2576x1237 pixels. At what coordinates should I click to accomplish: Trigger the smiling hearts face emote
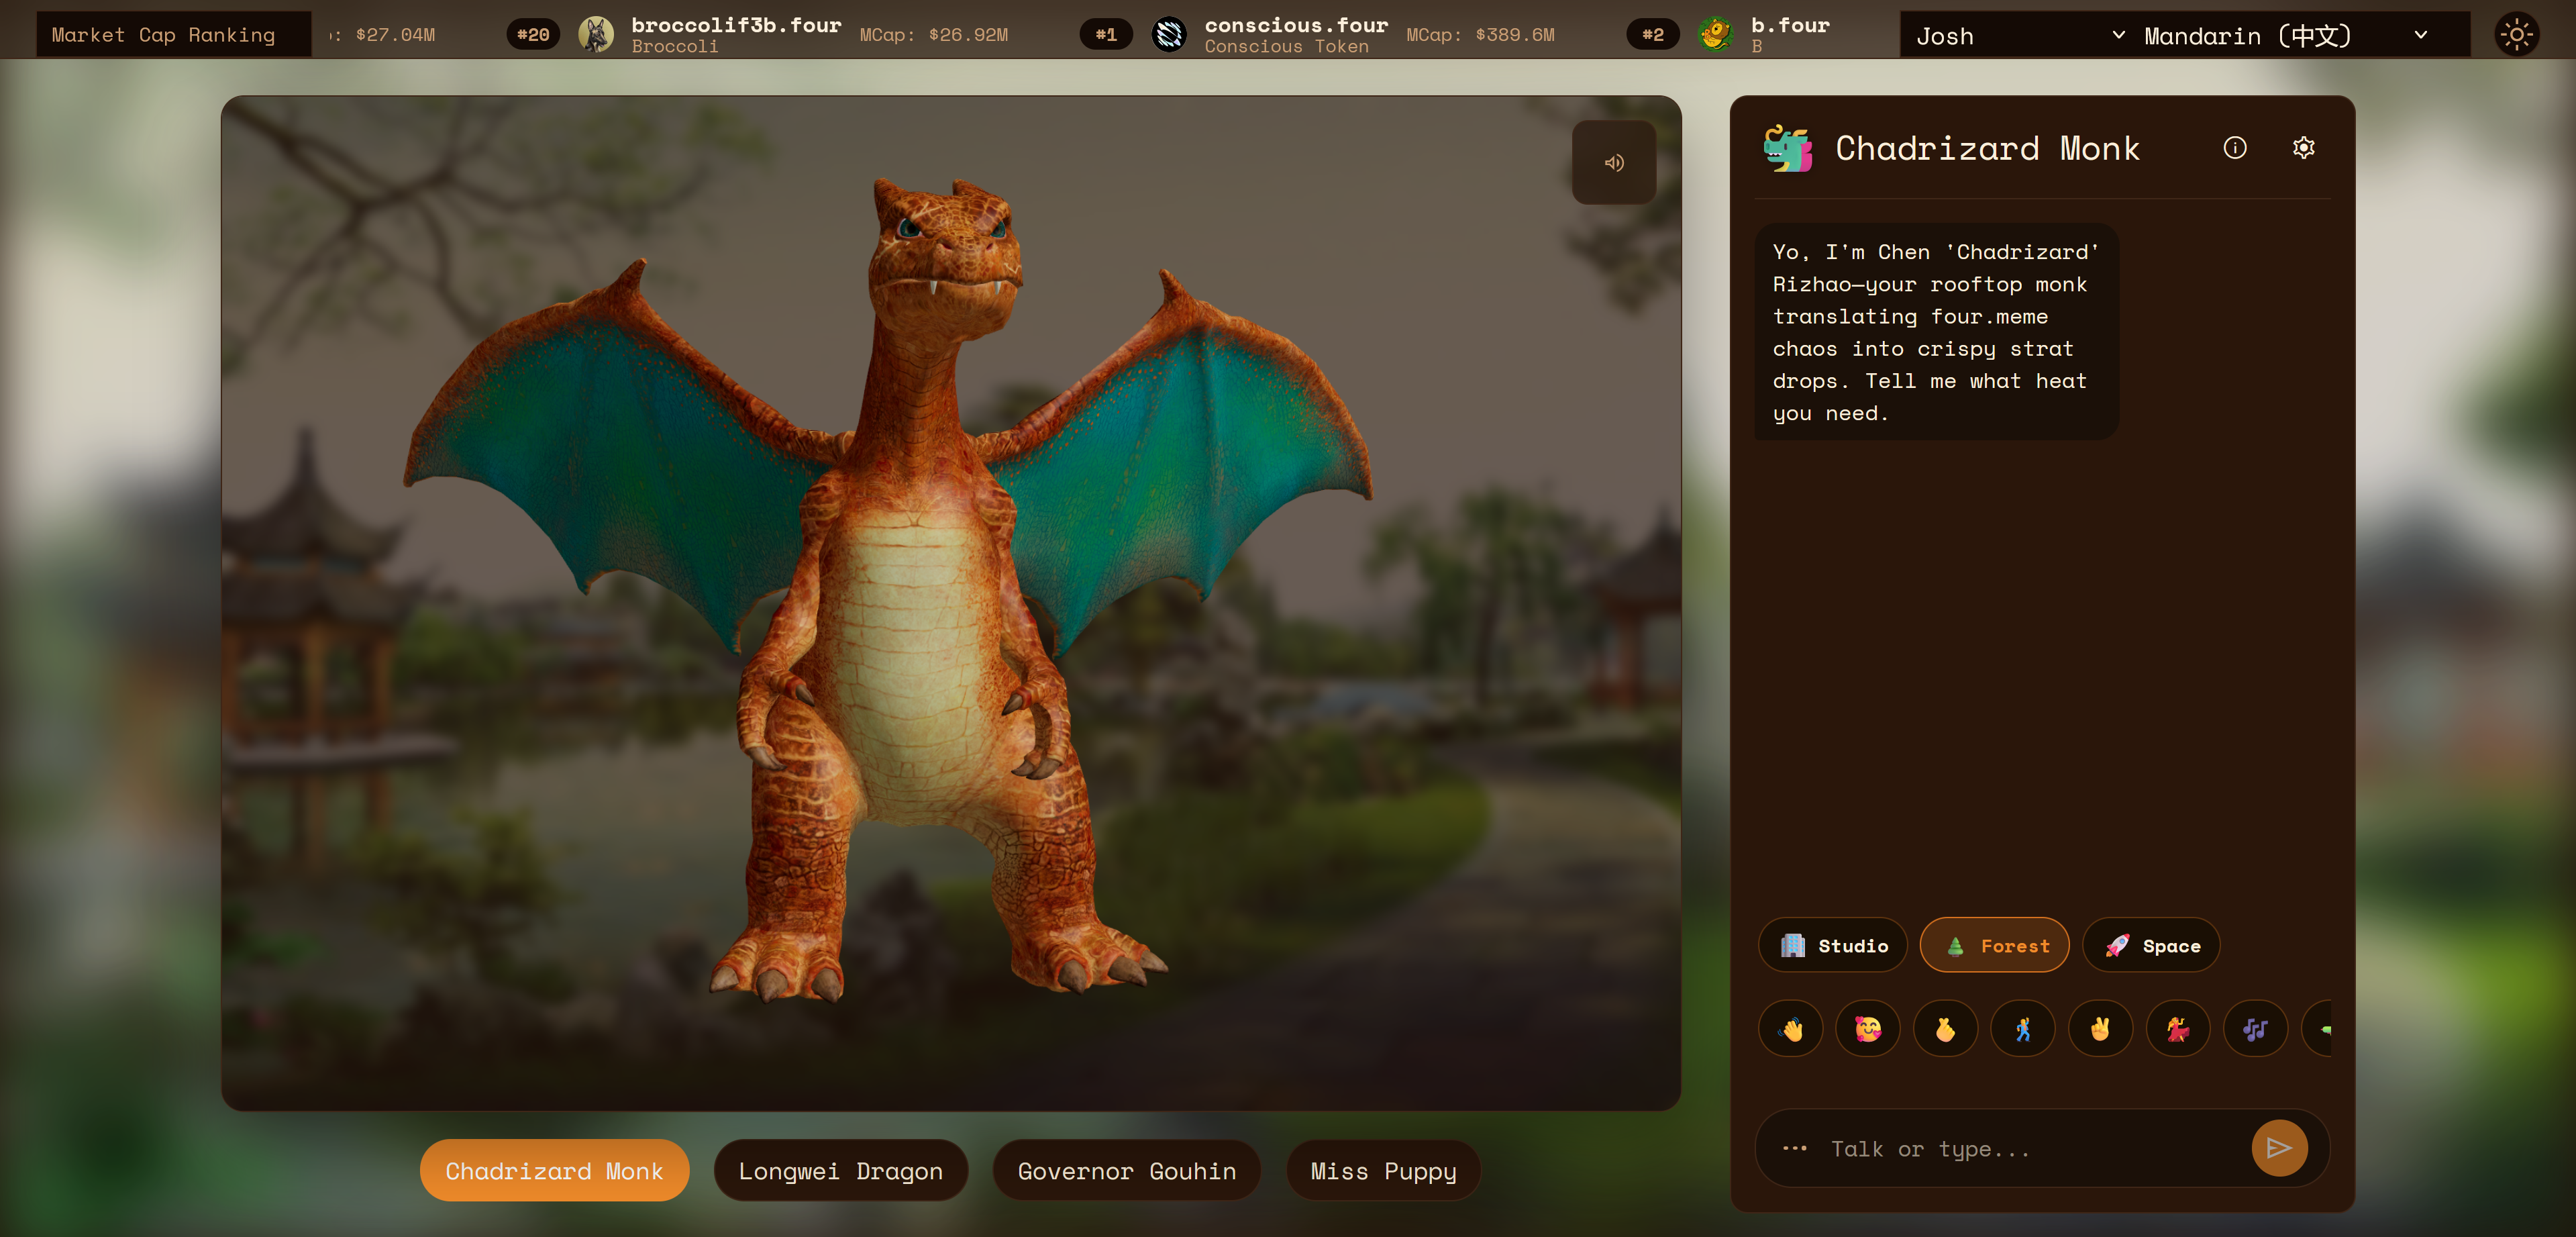pos(1868,1028)
